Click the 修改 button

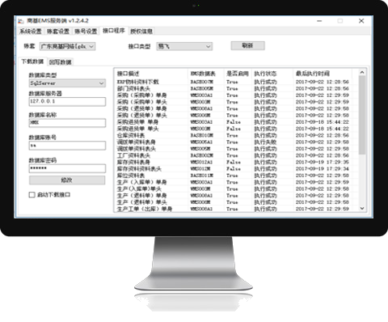pyautogui.click(x=67, y=180)
